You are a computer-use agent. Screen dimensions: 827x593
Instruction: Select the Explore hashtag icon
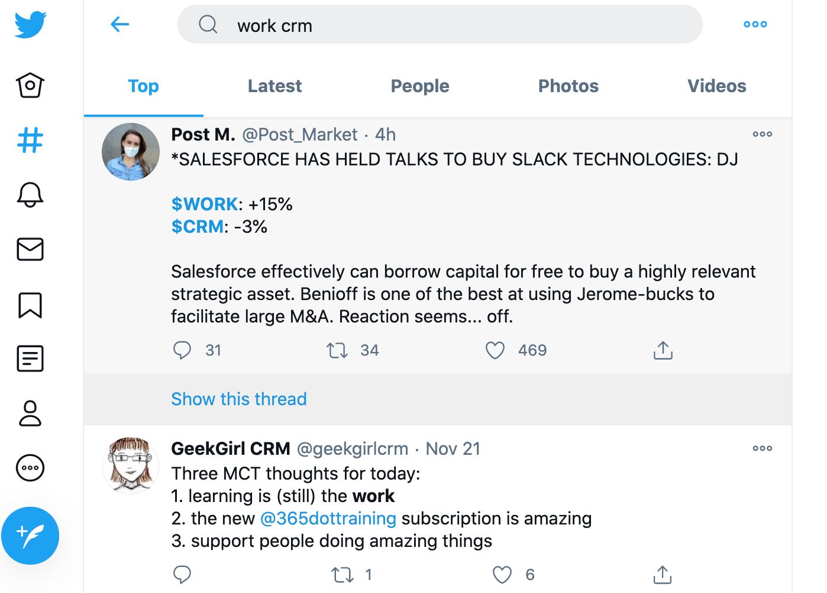(x=30, y=140)
